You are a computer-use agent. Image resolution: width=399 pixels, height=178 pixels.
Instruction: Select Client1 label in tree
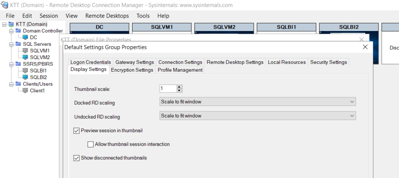tap(37, 90)
